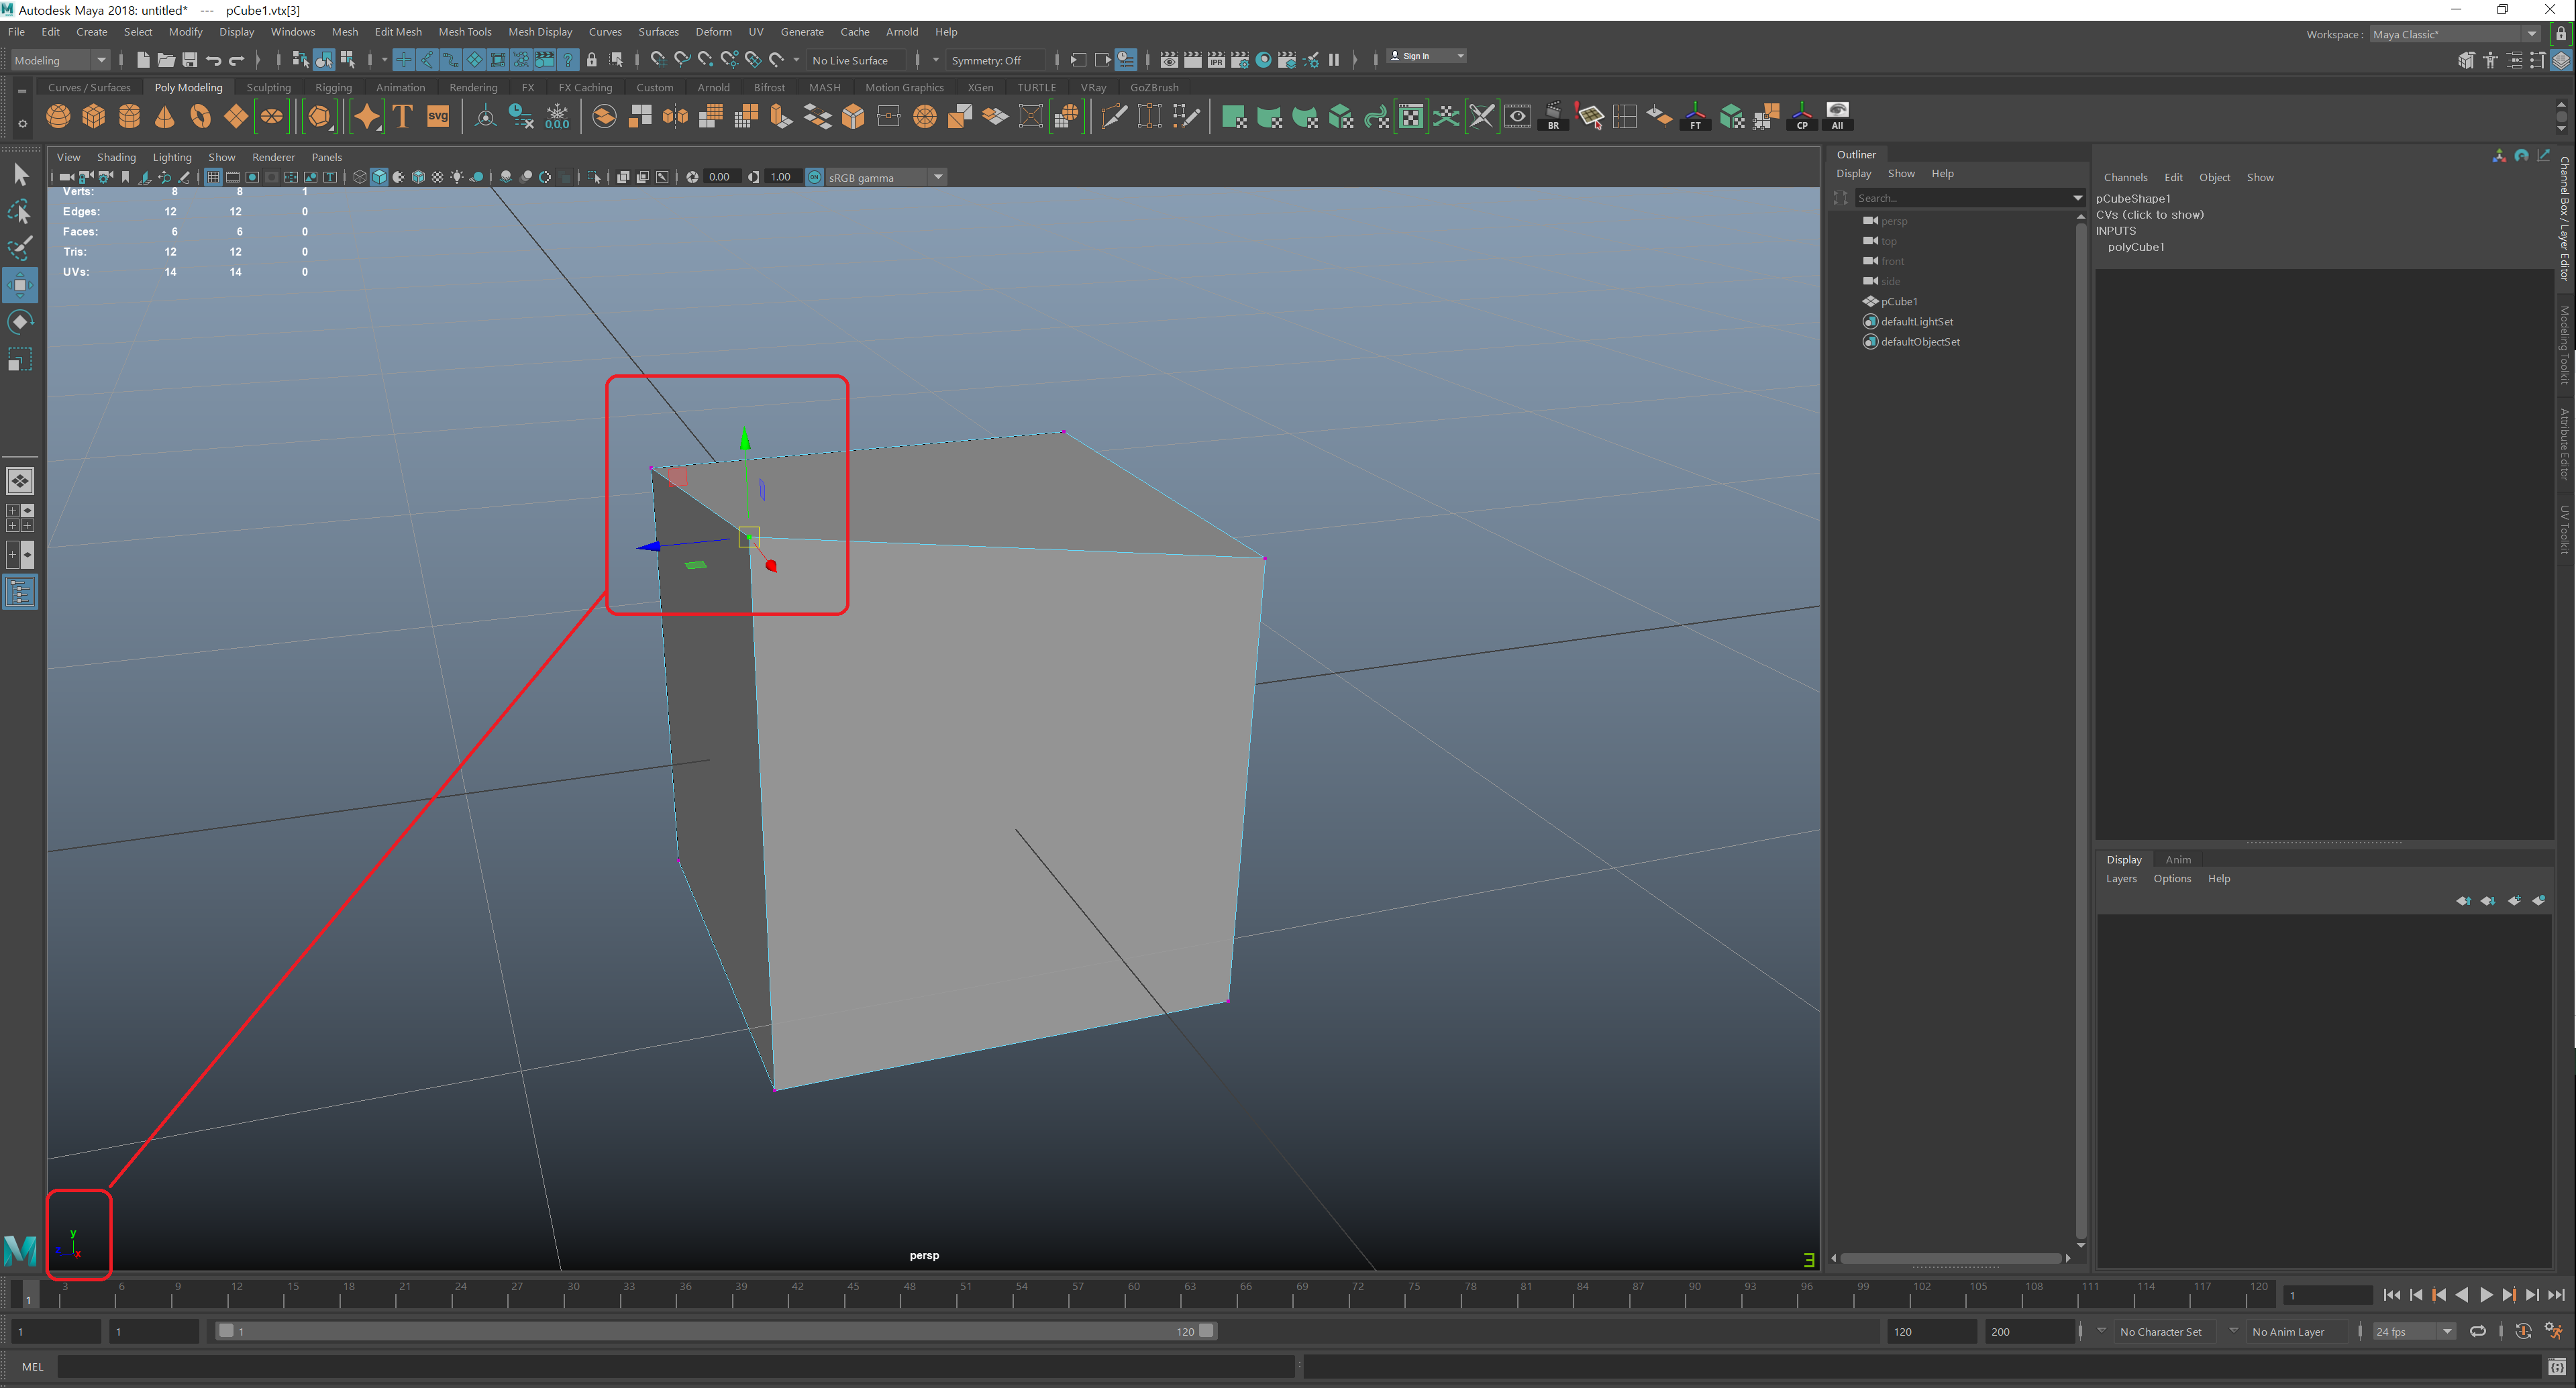Click the SVG import shelf icon
Screen dimensions: 2576x1388
(438, 117)
